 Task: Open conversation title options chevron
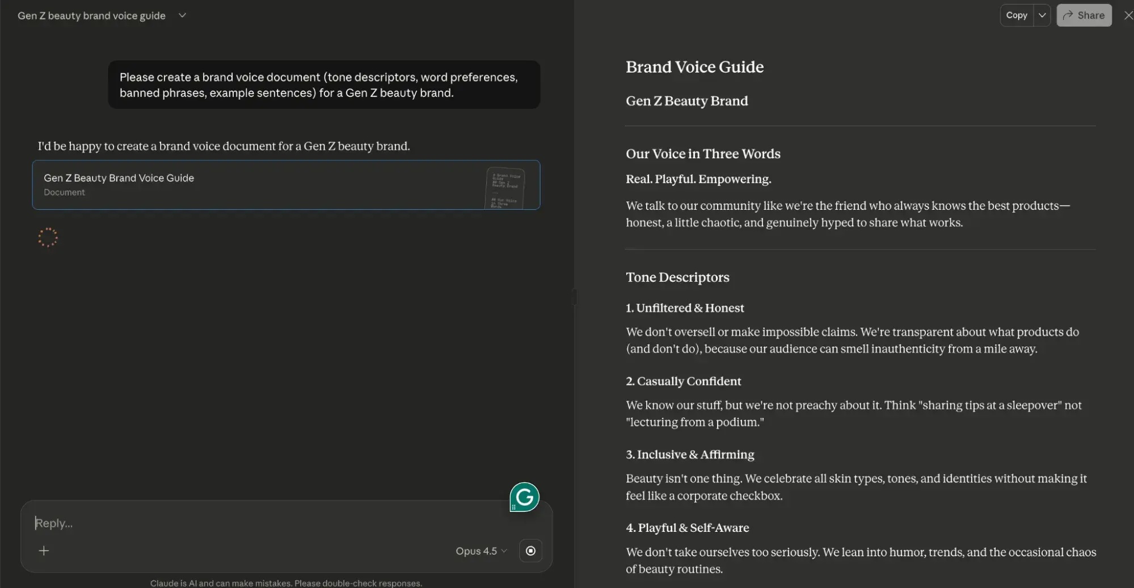click(x=182, y=15)
